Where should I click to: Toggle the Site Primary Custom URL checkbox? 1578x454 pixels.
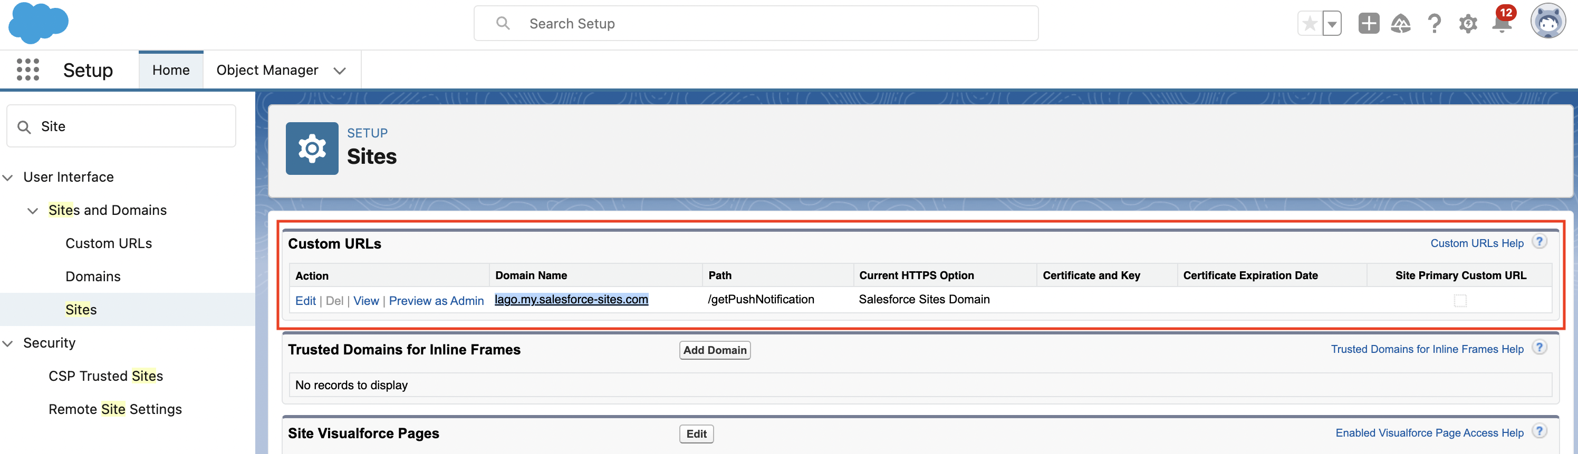click(1460, 300)
